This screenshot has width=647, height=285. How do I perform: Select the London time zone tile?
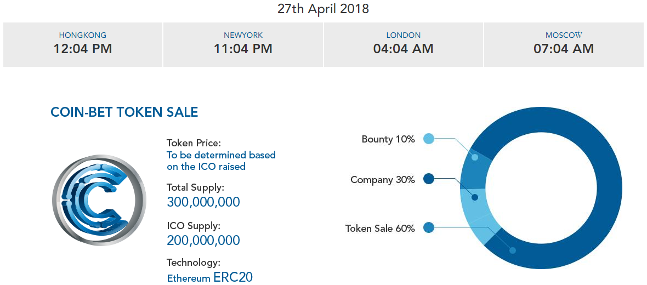click(403, 44)
